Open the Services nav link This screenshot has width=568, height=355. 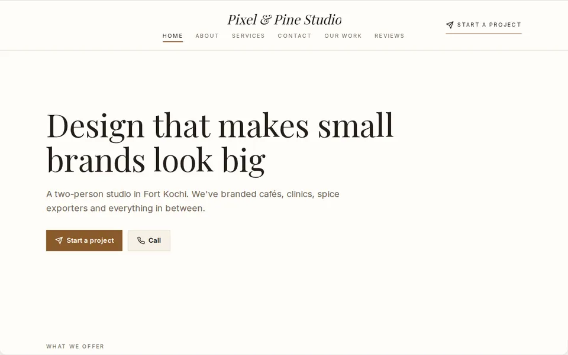[x=248, y=36]
